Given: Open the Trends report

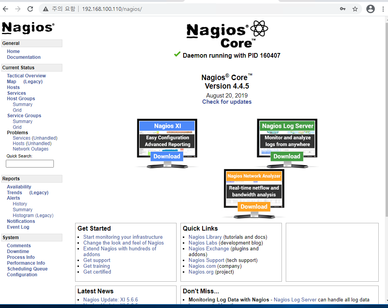Looking at the screenshot, I should coord(14,193).
